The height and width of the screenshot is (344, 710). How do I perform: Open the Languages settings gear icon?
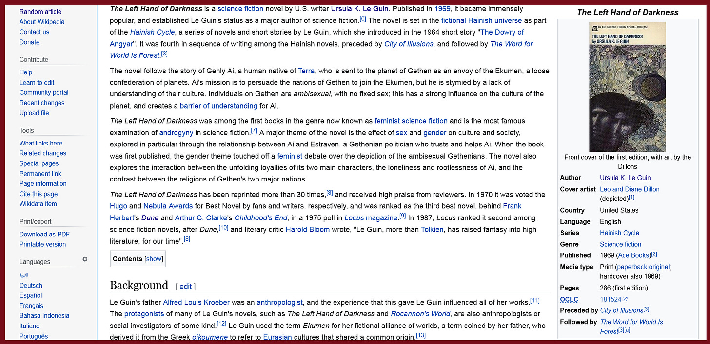pyautogui.click(x=85, y=260)
